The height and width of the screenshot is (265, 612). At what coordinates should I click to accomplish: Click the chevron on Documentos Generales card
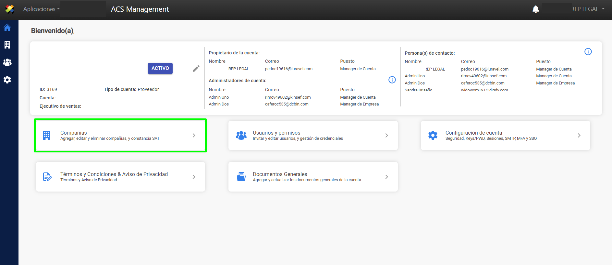[386, 177]
